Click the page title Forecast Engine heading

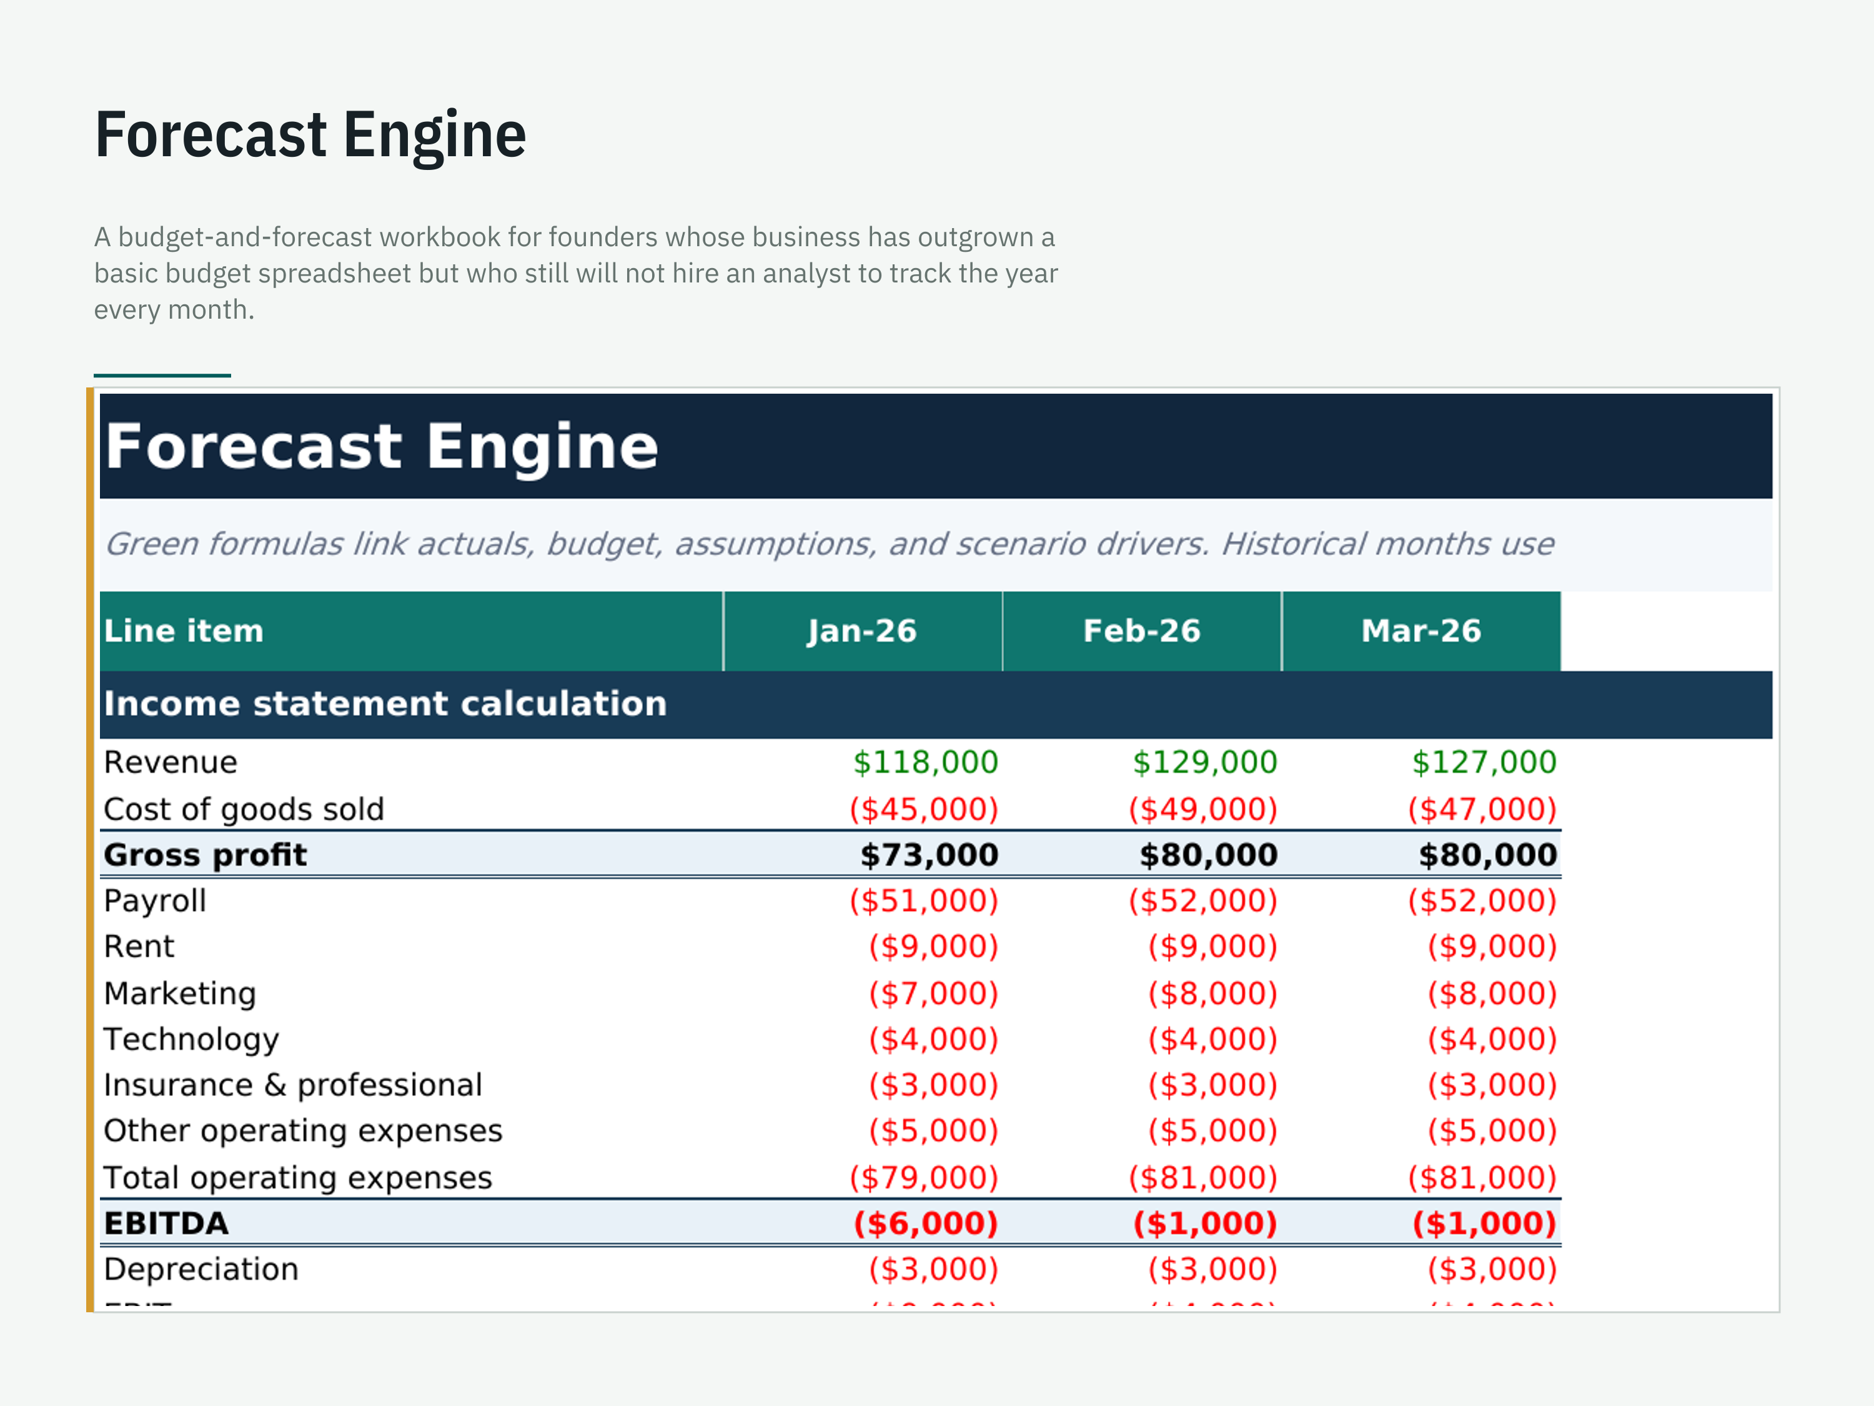pos(310,135)
